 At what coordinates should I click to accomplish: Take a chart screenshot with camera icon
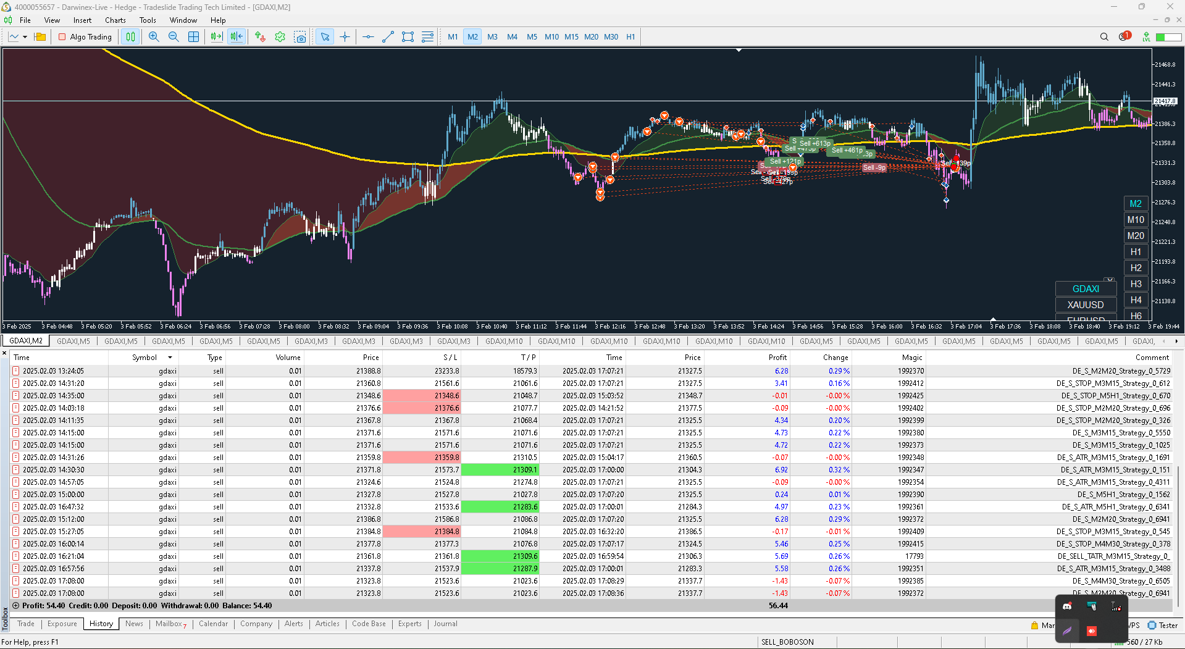(300, 37)
